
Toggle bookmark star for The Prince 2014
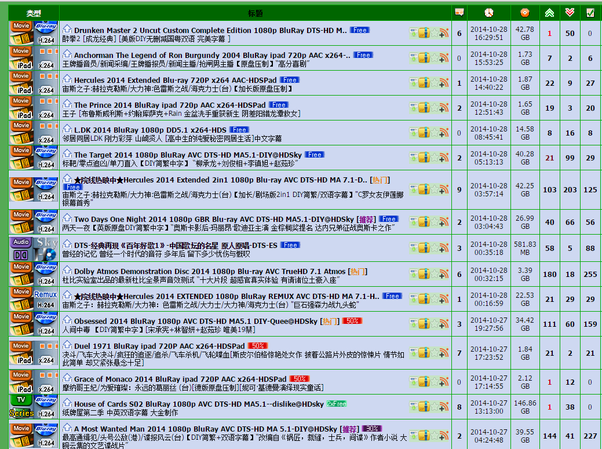[x=434, y=108]
